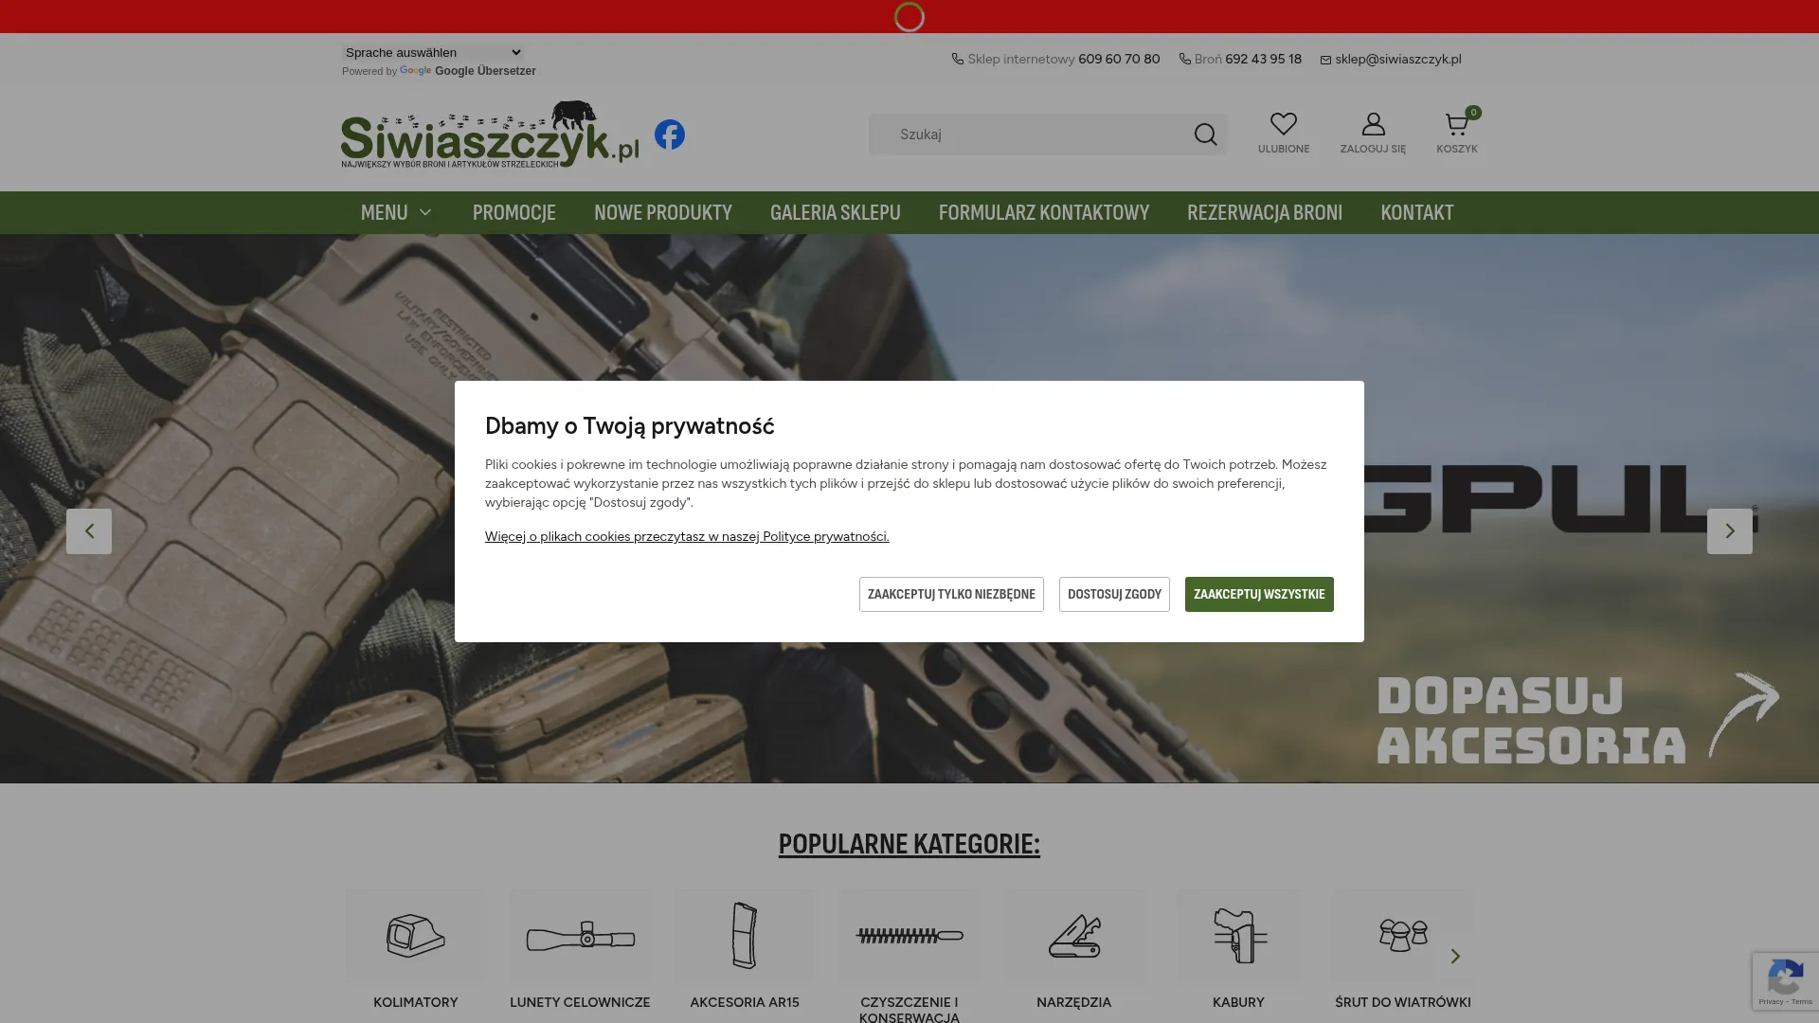Show previous banner slide arrow
The image size is (1819, 1023).
coord(89,531)
